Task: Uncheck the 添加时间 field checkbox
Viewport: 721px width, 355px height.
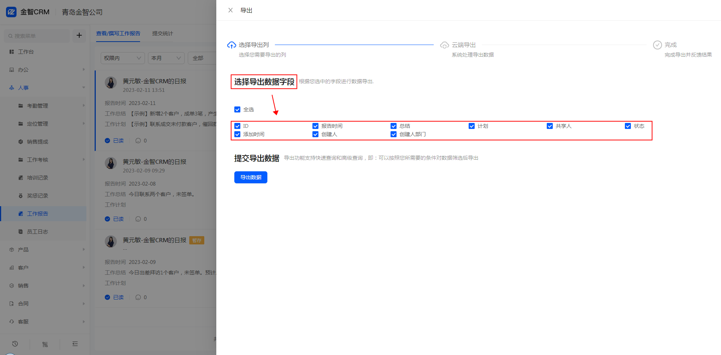Action: point(237,134)
